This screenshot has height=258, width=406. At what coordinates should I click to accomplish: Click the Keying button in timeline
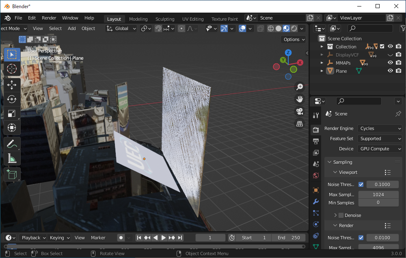click(60, 238)
